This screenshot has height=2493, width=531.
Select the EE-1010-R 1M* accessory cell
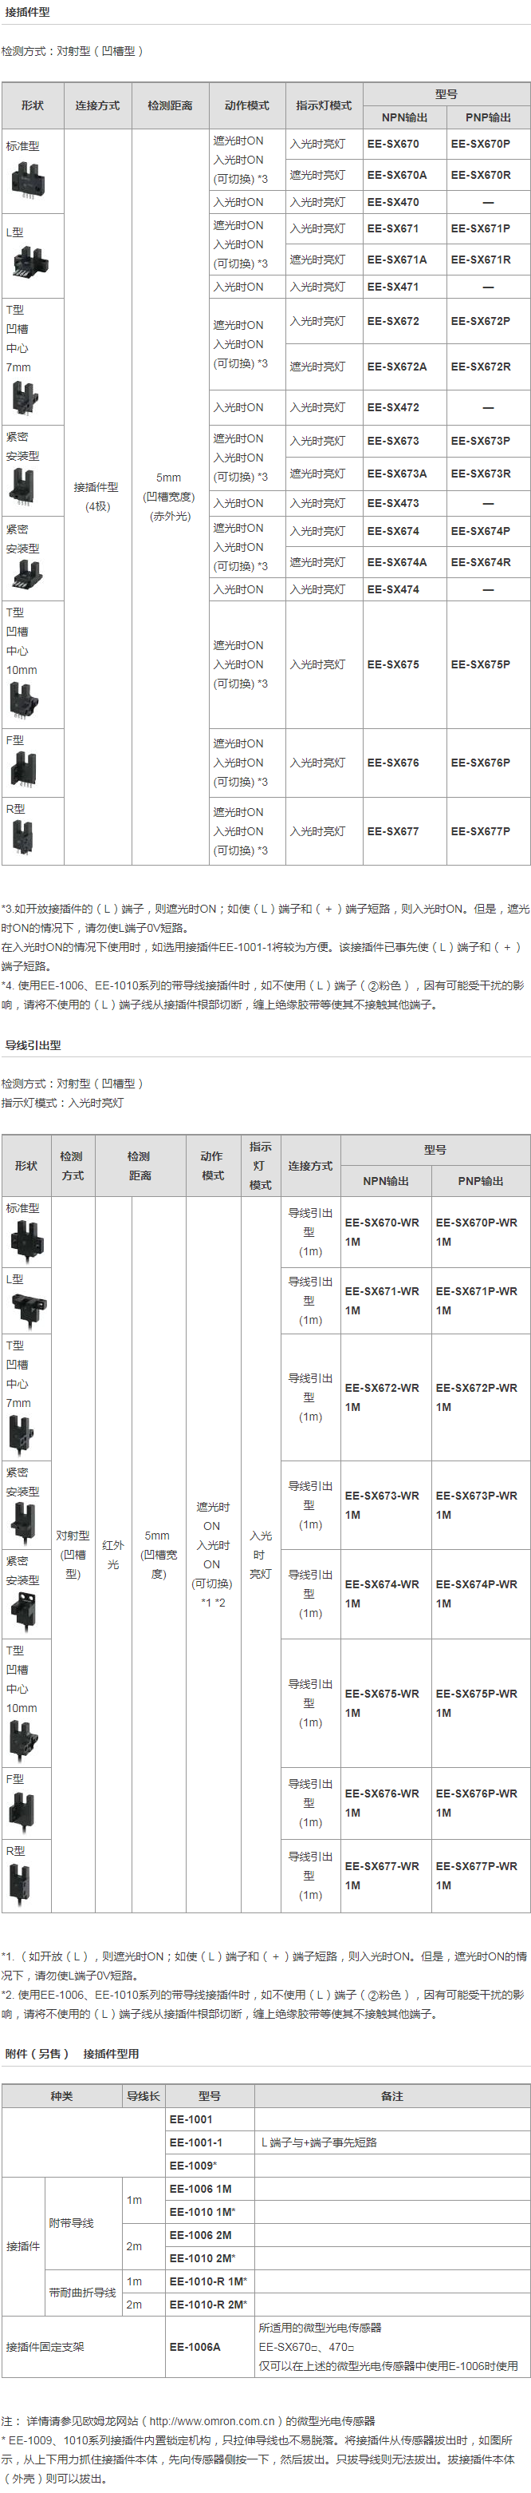(210, 2282)
